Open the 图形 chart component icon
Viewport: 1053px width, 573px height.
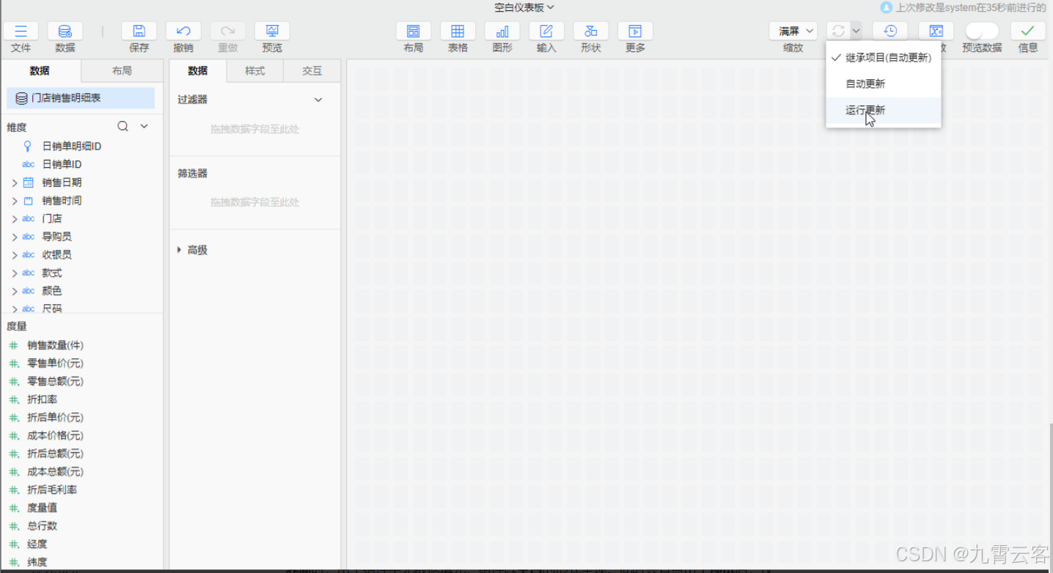point(502,31)
